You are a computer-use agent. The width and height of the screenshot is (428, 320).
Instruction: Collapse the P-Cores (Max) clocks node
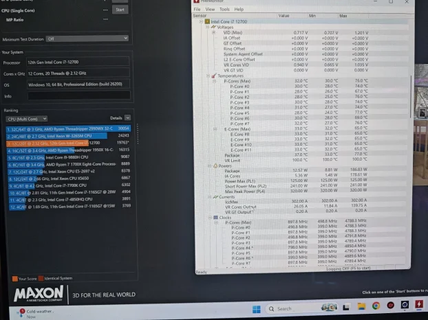(x=216, y=222)
